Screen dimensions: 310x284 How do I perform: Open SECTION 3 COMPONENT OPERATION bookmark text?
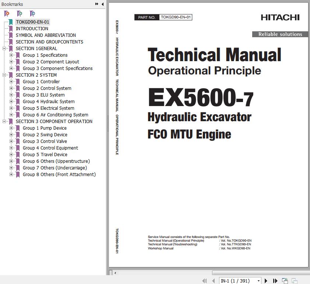[x=54, y=121]
